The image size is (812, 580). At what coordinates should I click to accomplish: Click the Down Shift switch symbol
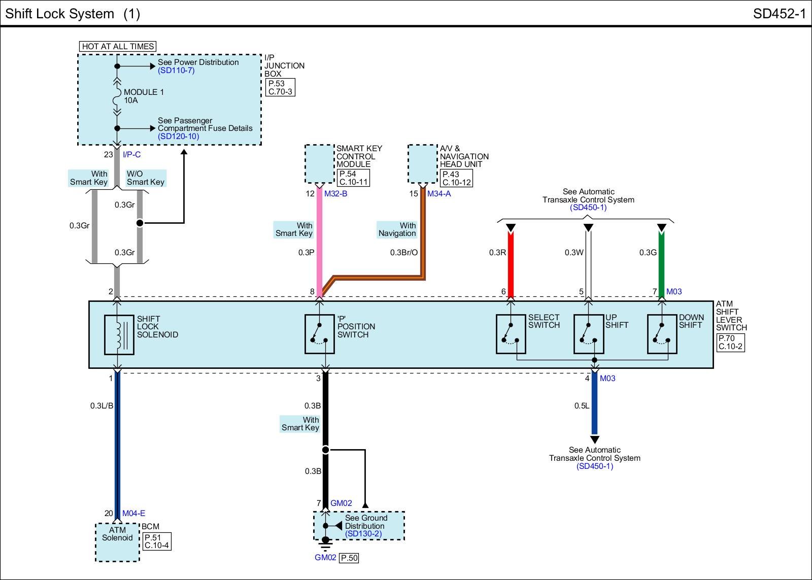click(662, 334)
